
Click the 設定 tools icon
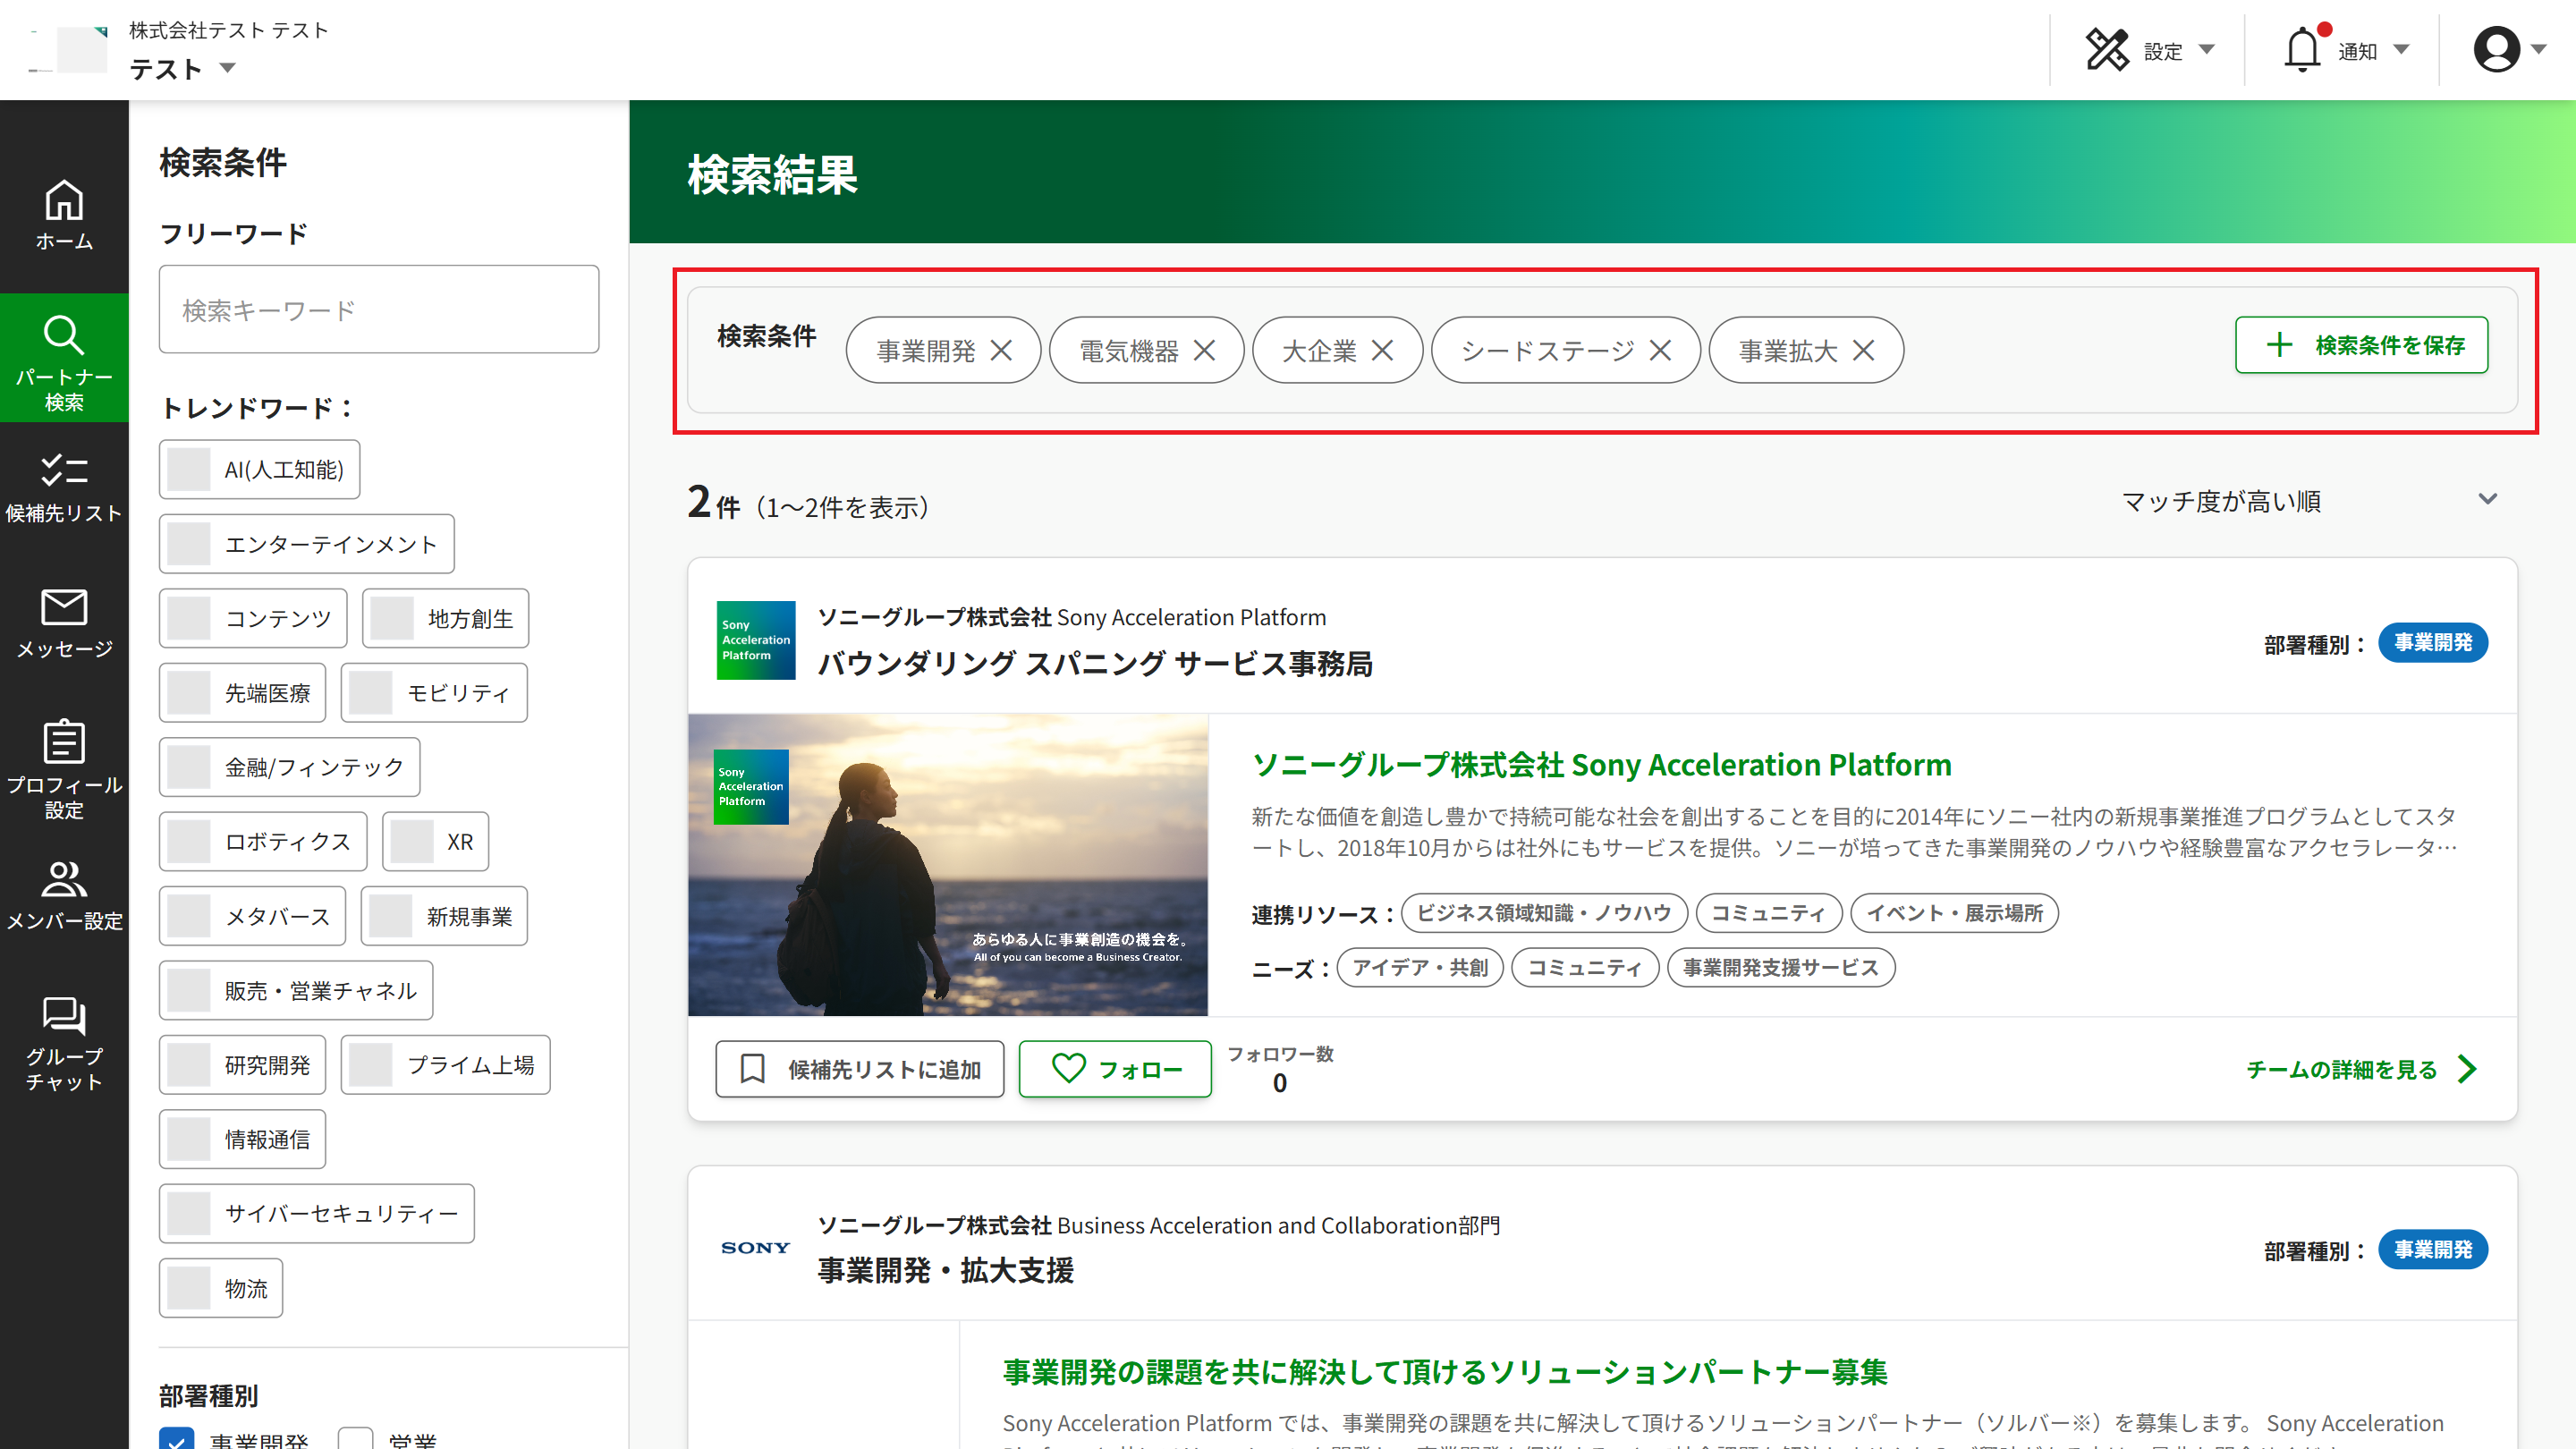pos(2107,50)
